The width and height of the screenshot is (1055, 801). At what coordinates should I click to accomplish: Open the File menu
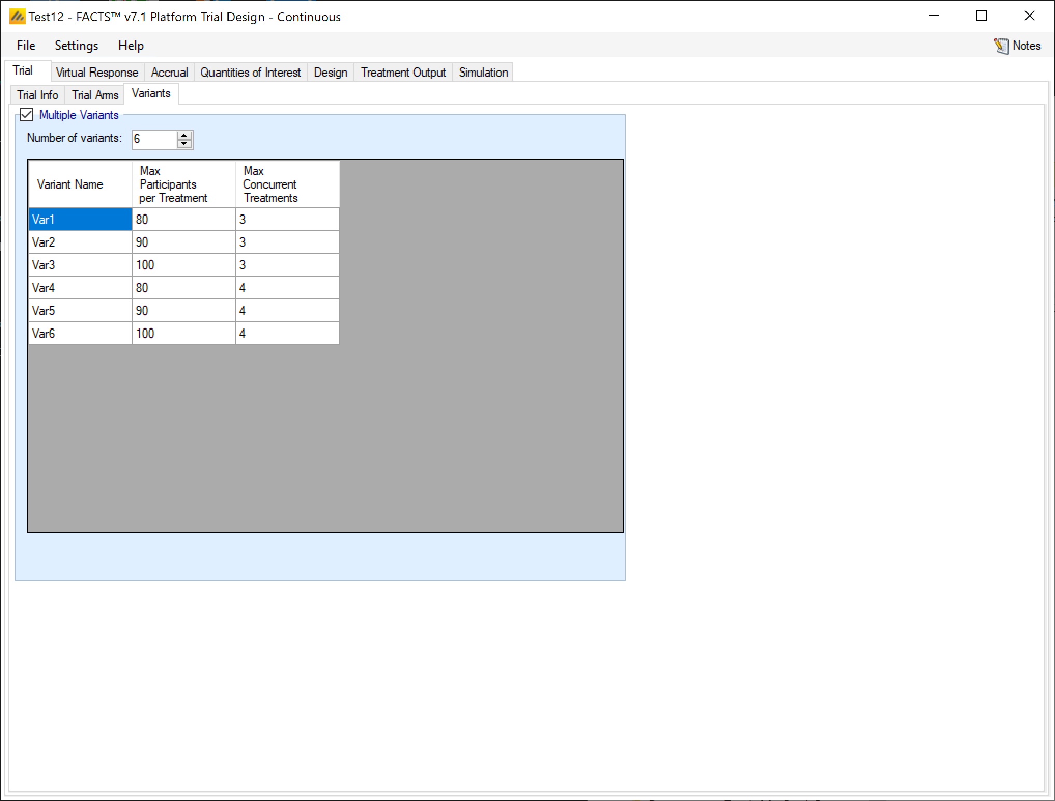pyautogui.click(x=26, y=46)
